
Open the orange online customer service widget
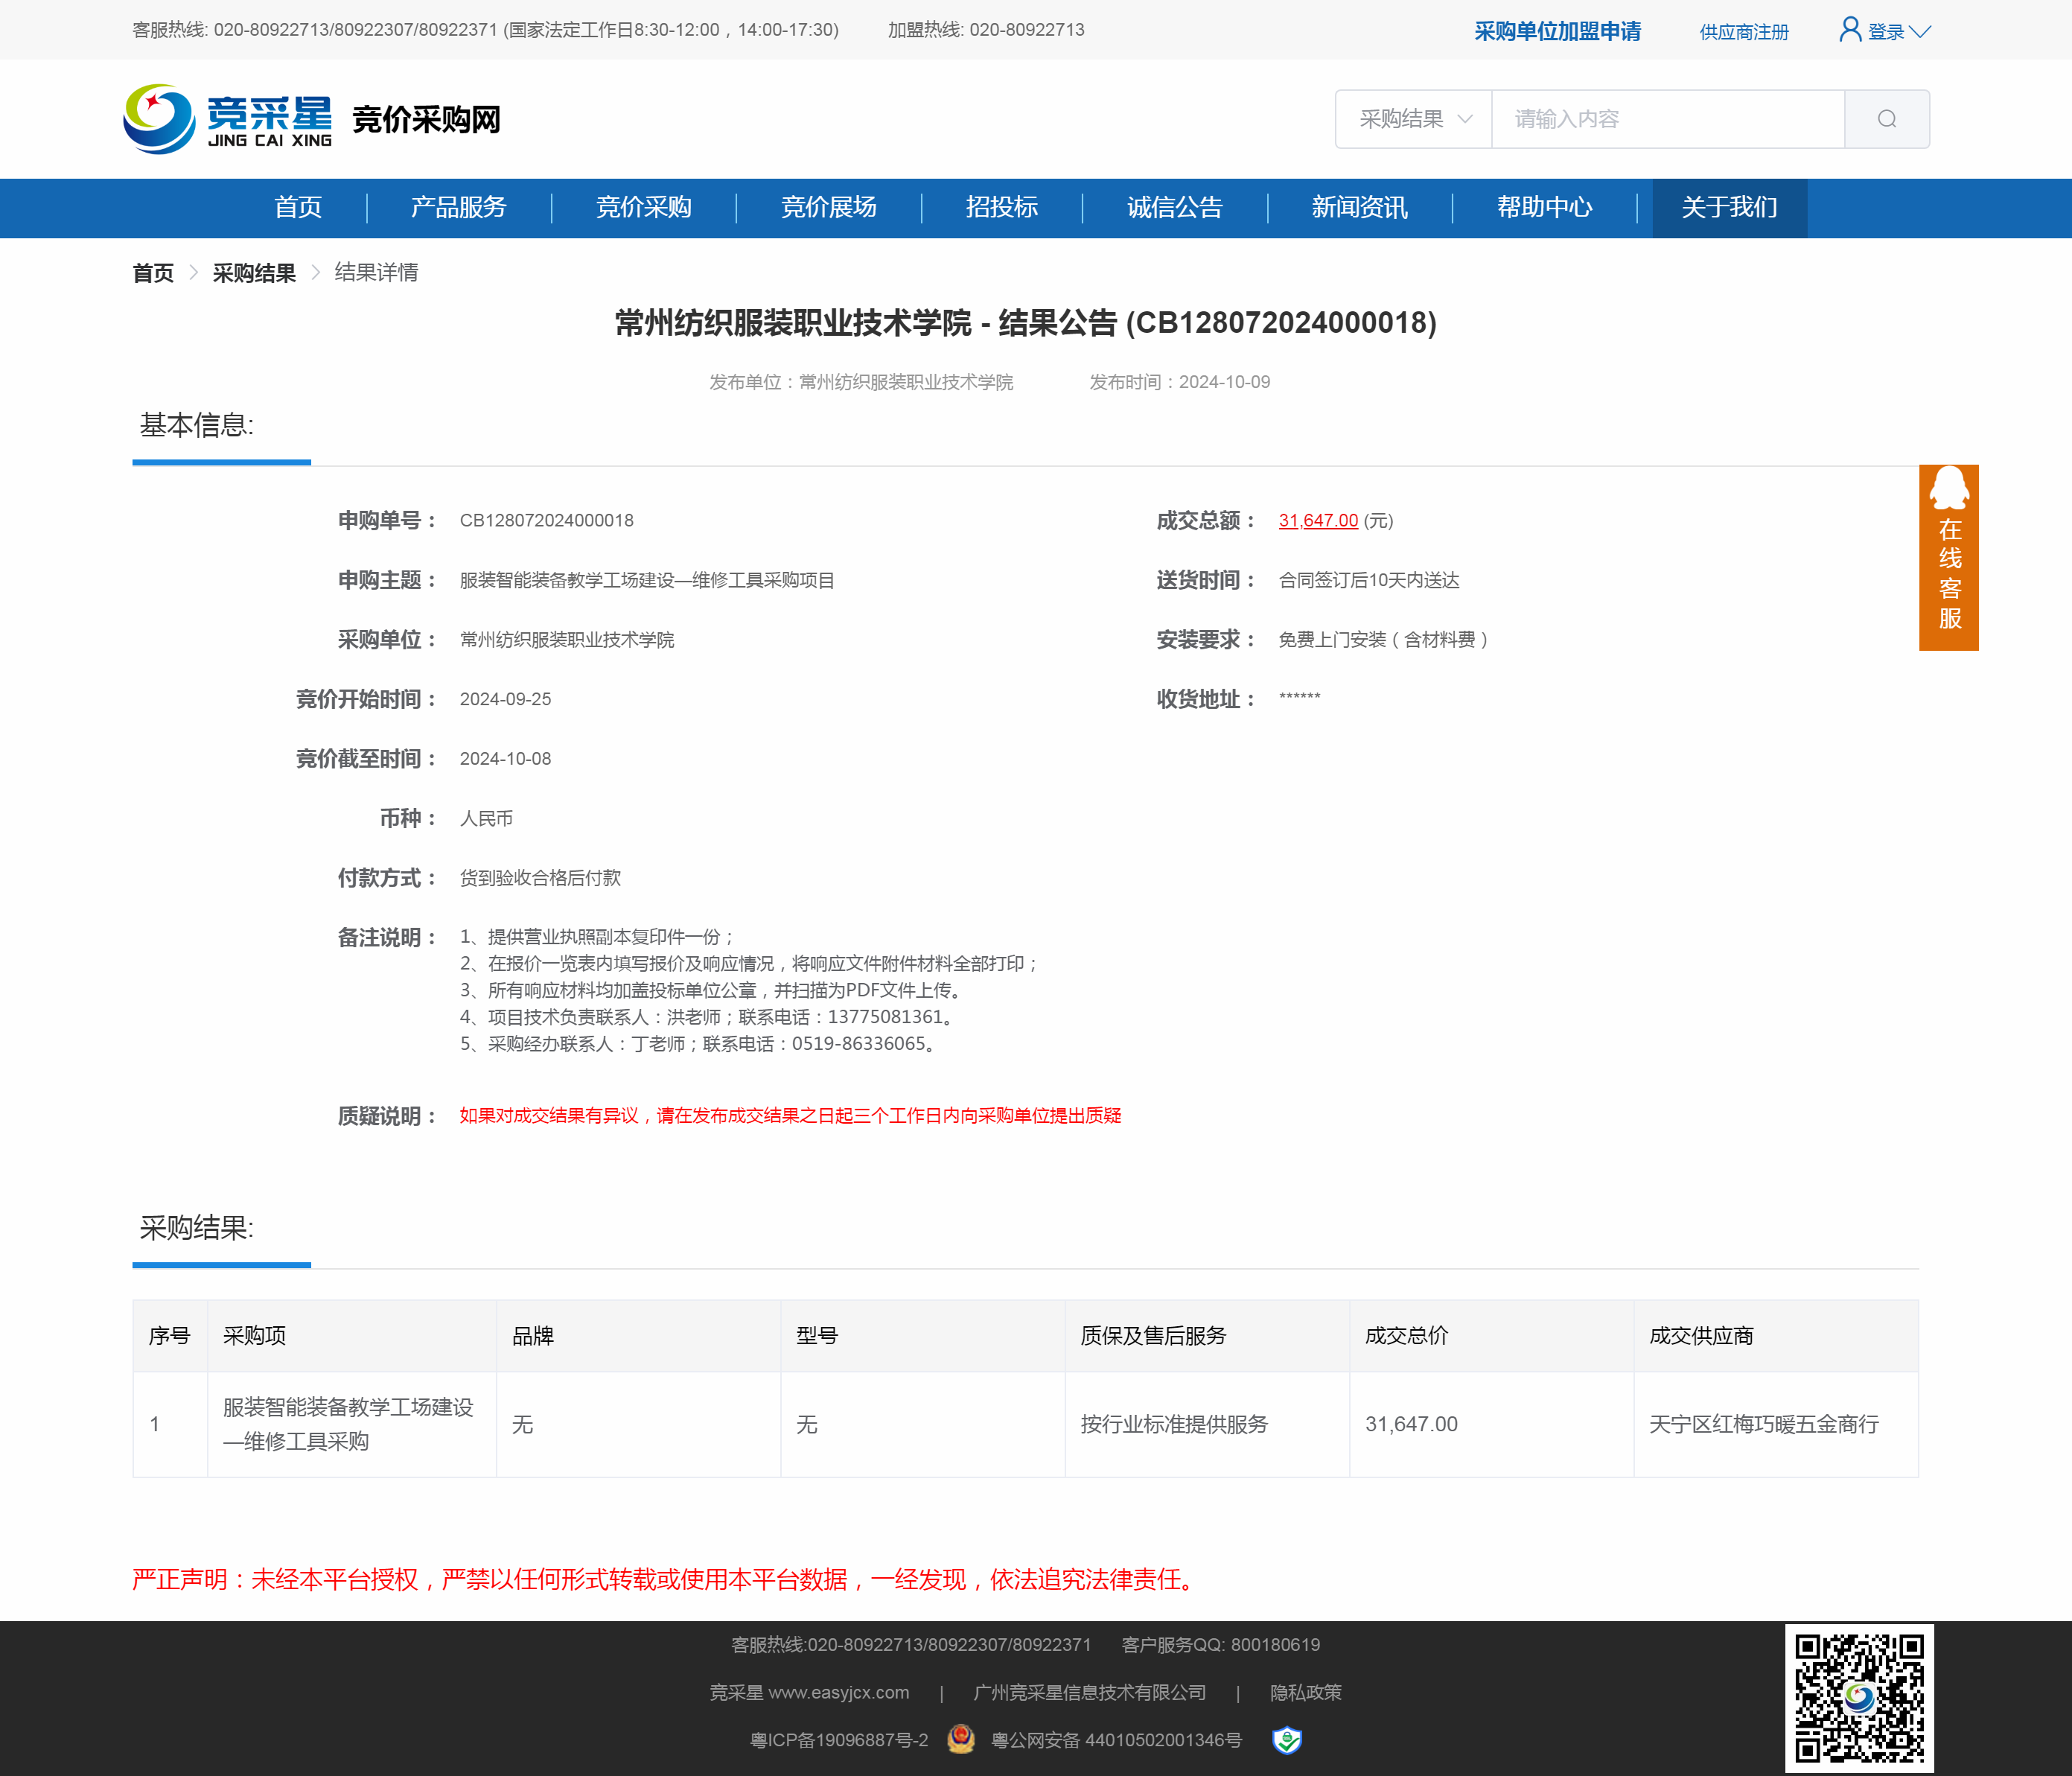point(1948,557)
